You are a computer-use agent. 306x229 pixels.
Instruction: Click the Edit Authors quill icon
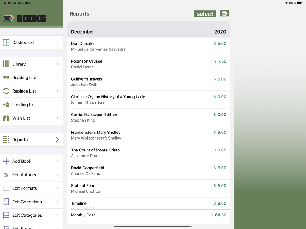pyautogui.click(x=6, y=175)
